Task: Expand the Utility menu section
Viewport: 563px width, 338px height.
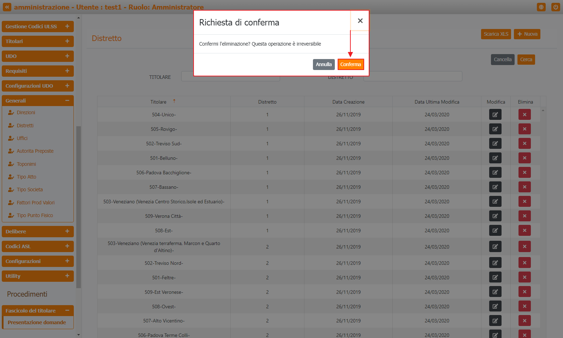Action: pos(38,276)
